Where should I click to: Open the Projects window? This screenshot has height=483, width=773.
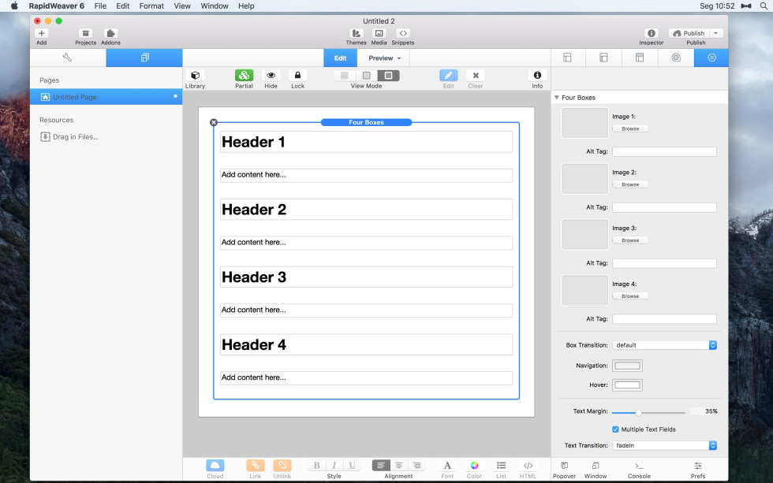click(x=85, y=33)
